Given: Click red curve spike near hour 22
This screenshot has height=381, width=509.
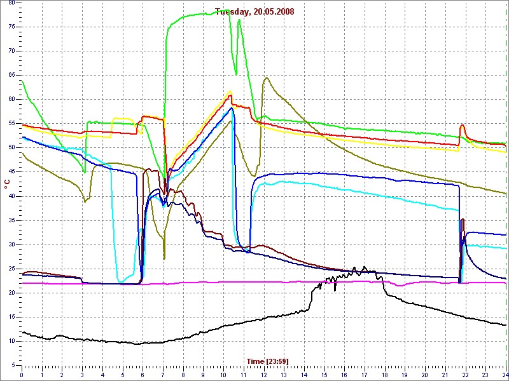Looking at the screenshot, I should [x=463, y=125].
